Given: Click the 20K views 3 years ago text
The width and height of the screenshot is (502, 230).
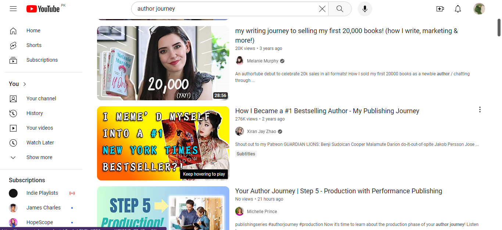Looking at the screenshot, I should click(x=259, y=48).
